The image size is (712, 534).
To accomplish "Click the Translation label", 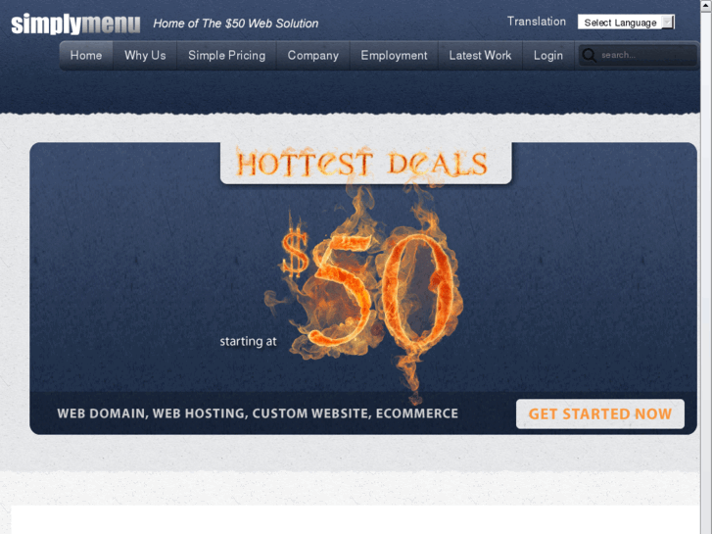I will (537, 22).
